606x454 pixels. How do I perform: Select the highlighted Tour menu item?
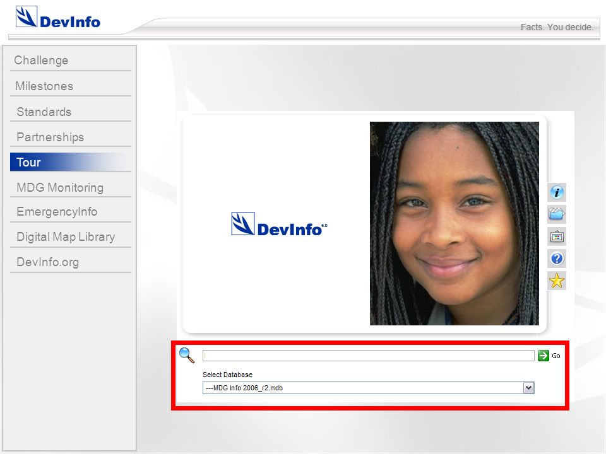pos(71,162)
